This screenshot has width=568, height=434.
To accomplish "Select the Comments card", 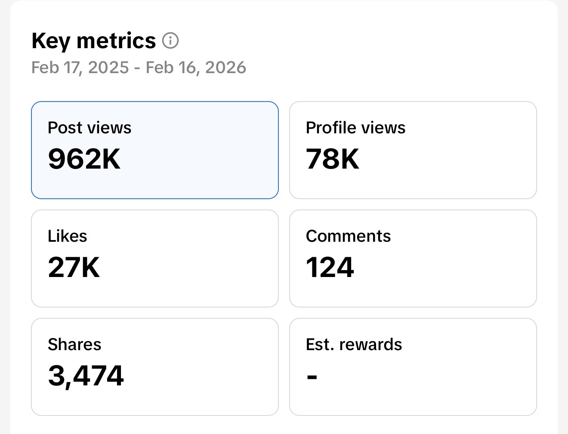I will (413, 258).
